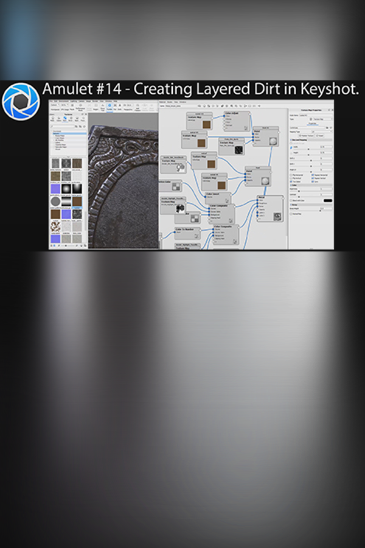Collapse the Size and Mapping section
This screenshot has height=548, width=365.
pos(311,140)
